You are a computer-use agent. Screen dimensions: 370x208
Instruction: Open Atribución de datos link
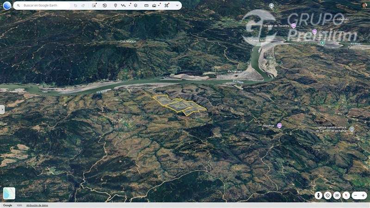click(x=37, y=205)
